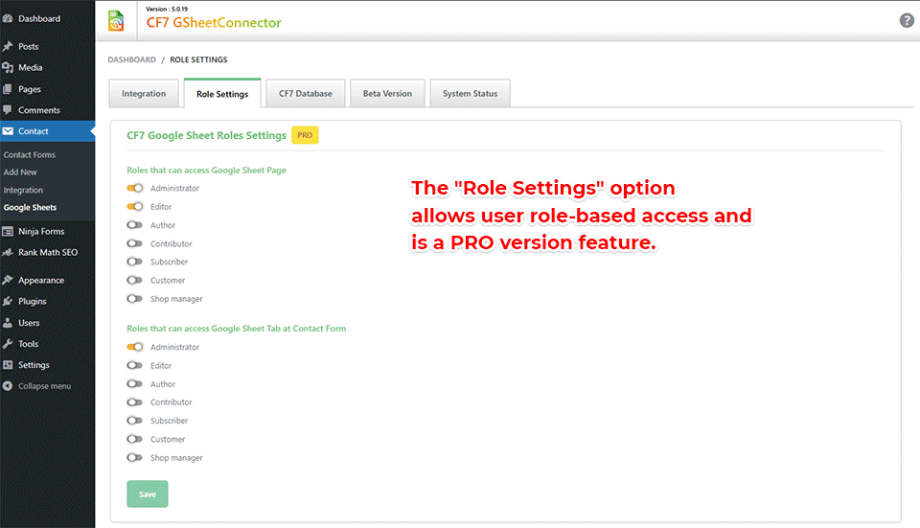Click the Users person icon

point(8,323)
